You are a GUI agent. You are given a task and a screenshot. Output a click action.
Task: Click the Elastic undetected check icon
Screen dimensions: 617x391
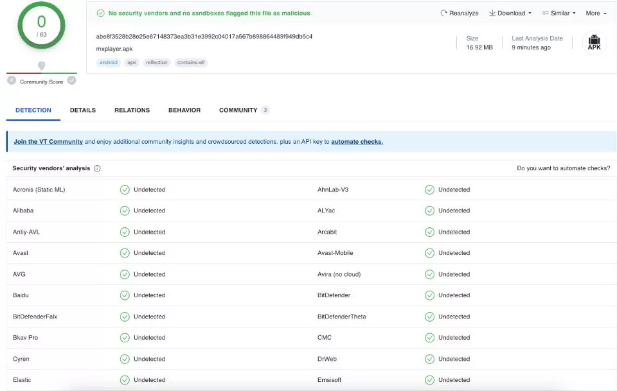coord(125,380)
